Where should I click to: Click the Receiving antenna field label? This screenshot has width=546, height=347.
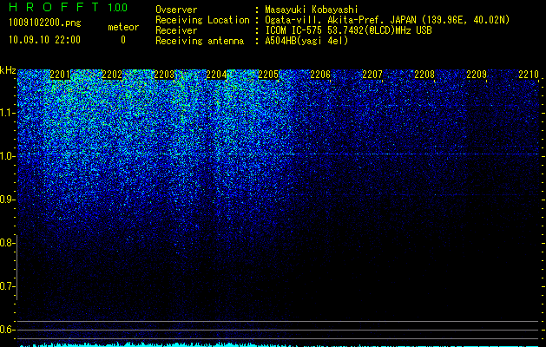click(200, 41)
